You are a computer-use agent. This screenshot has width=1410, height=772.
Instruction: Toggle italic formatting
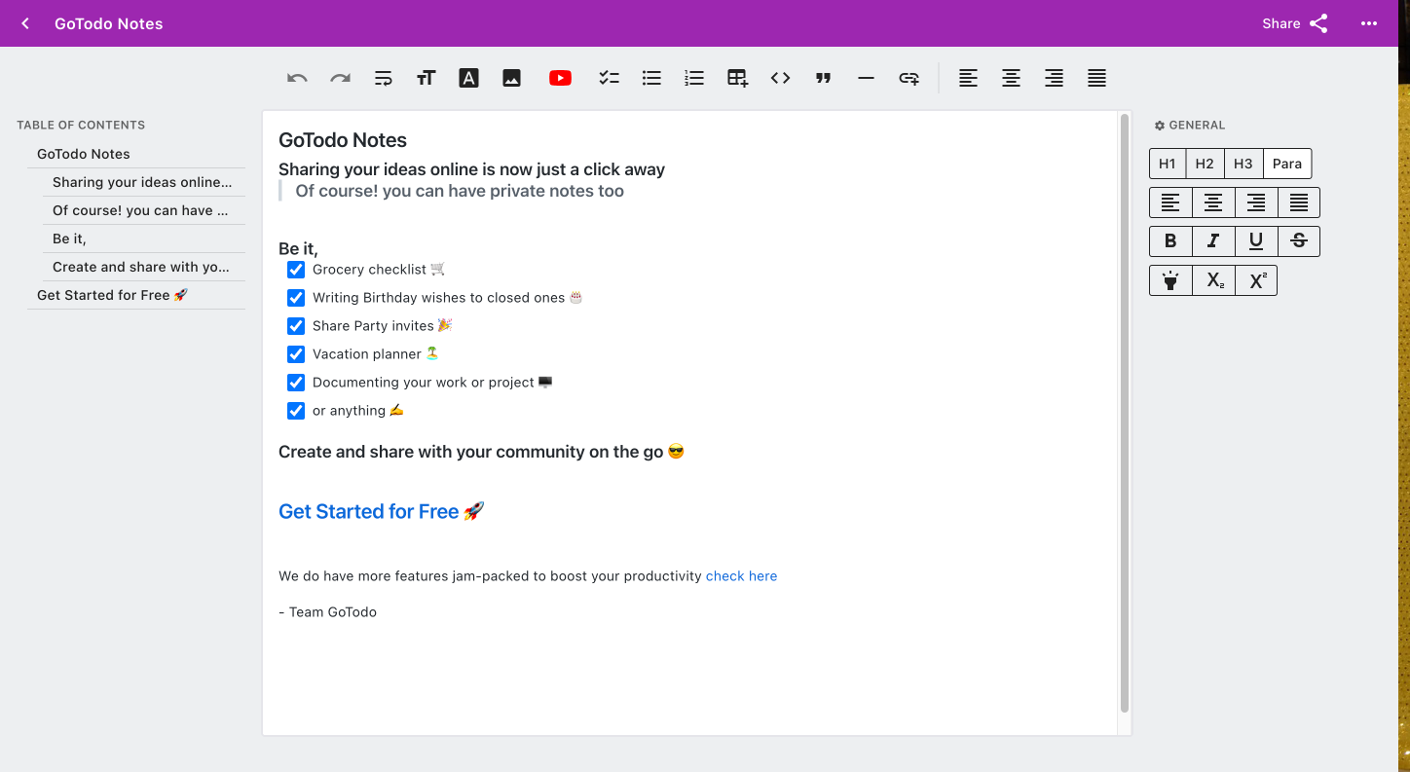[x=1213, y=241]
